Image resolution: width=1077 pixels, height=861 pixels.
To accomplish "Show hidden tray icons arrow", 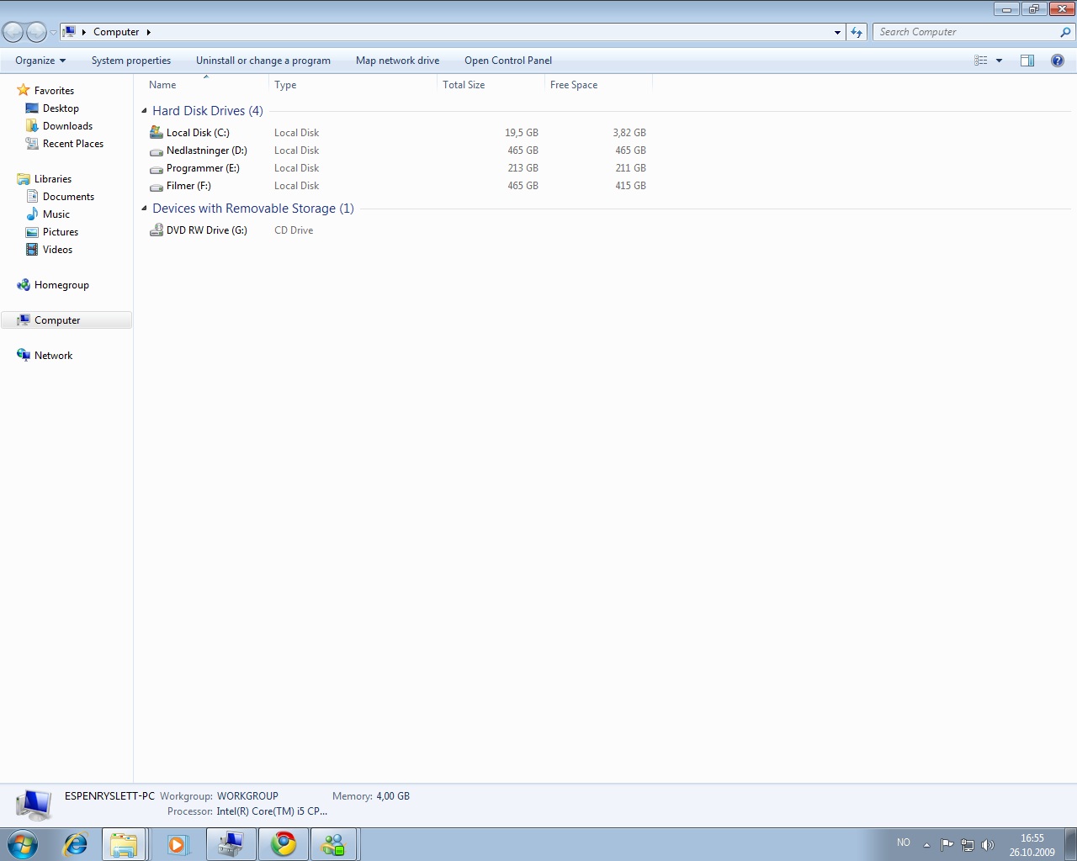I will click(x=926, y=845).
